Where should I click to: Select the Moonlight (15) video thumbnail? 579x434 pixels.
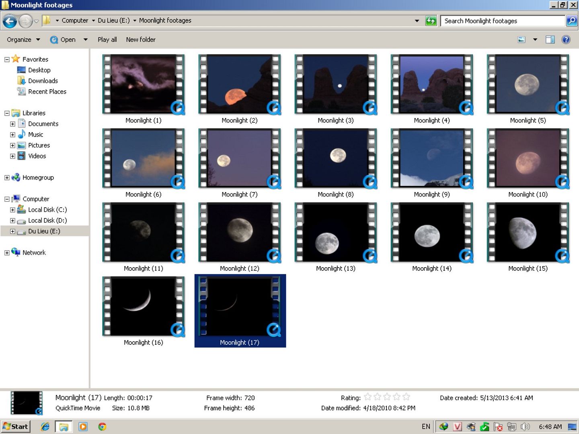click(528, 232)
